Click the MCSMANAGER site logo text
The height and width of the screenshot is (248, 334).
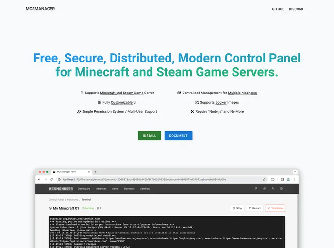pyautogui.click(x=40, y=9)
